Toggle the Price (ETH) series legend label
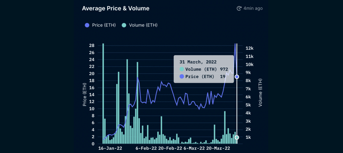343x153 pixels. tap(104, 25)
